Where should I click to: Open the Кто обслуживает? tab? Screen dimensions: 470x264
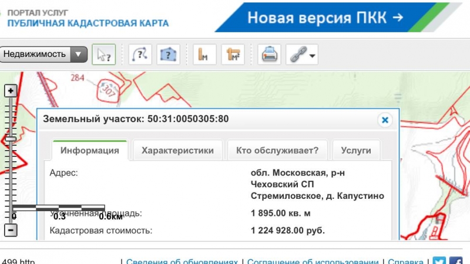(x=277, y=150)
